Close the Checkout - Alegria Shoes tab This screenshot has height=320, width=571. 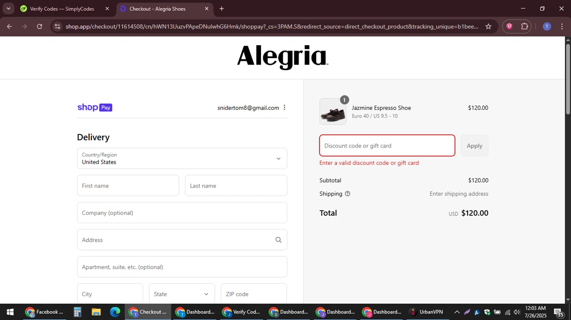[207, 9]
